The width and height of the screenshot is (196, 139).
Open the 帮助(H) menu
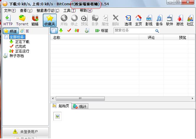pyautogui.click(x=86, y=11)
